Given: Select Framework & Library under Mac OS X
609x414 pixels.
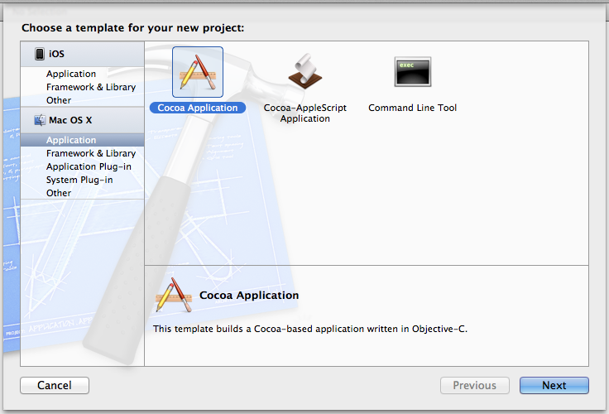Looking at the screenshot, I should [91, 153].
